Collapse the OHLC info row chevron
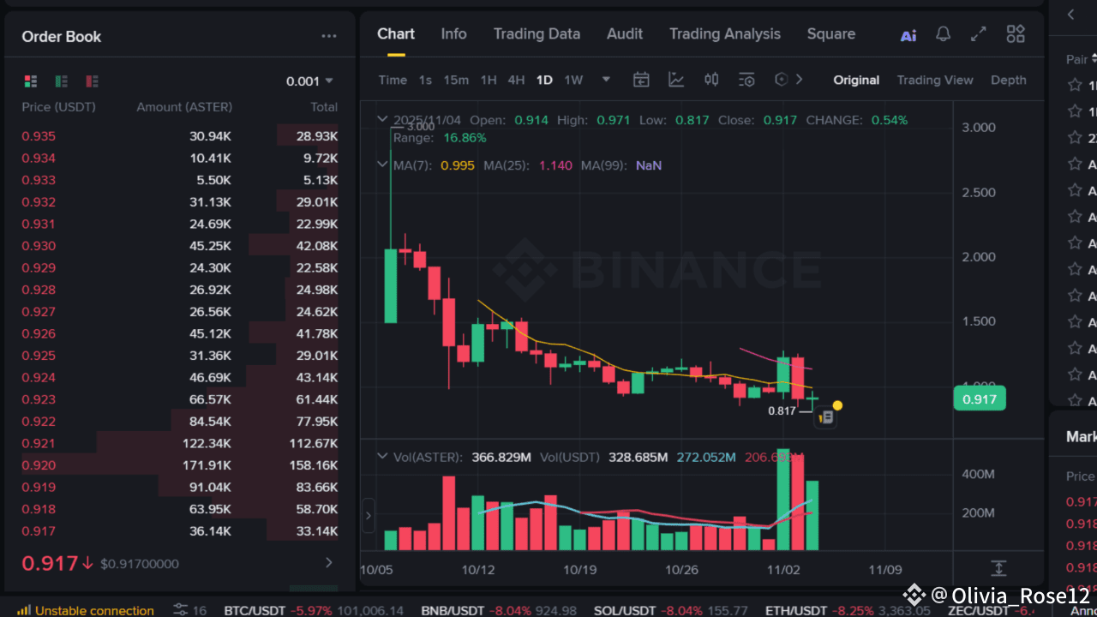 click(x=383, y=120)
